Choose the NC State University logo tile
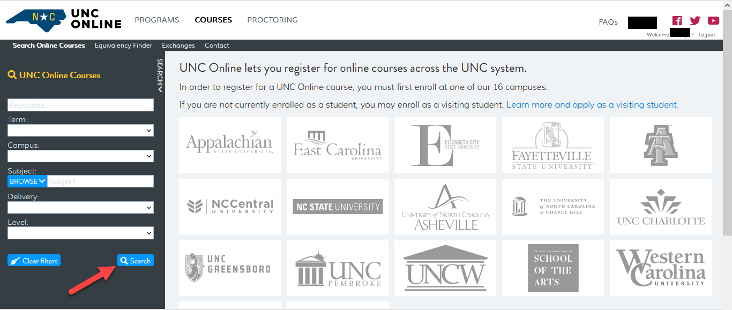732x310 pixels. [x=338, y=207]
